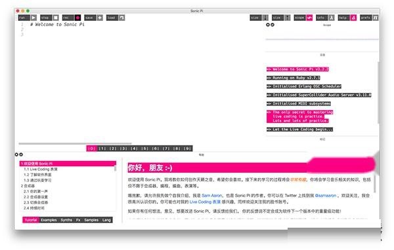The image size is (394, 250).
Task: Click the Run play icon
Action: tap(33, 18)
